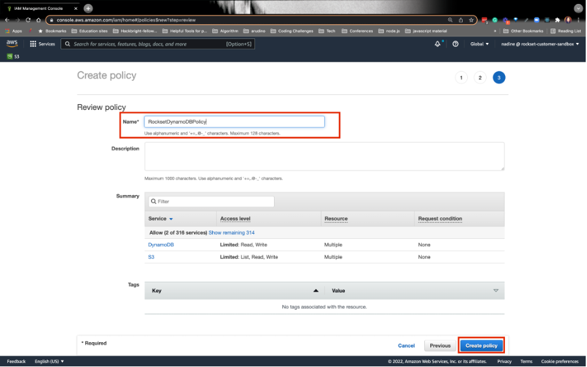Click the AWS services search bar
587x367 pixels.
pos(157,44)
